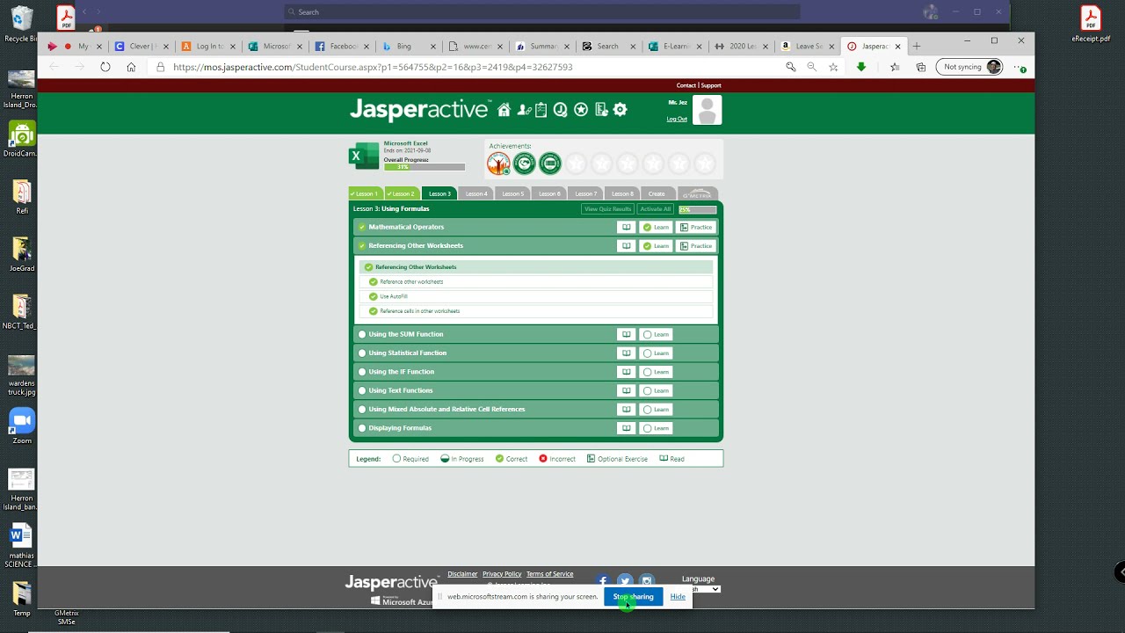Expand the Mathematical Operators topic
This screenshot has width=1125, height=633.
coord(536,227)
